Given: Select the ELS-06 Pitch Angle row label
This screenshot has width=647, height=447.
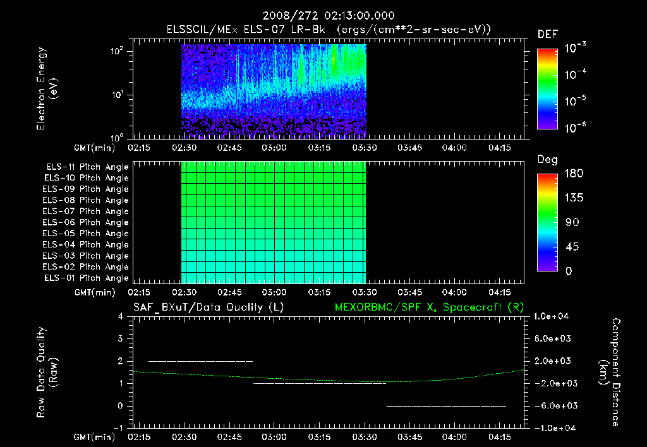Looking at the screenshot, I should tap(85, 223).
